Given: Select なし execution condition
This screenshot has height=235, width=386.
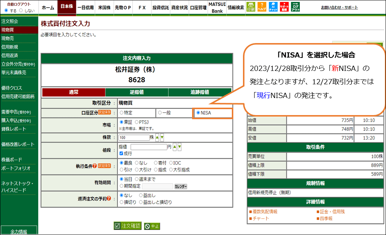Looking at the screenshot, I should (x=137, y=163).
